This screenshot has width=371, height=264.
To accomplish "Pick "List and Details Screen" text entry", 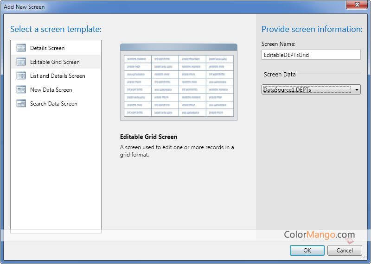I will (x=58, y=76).
